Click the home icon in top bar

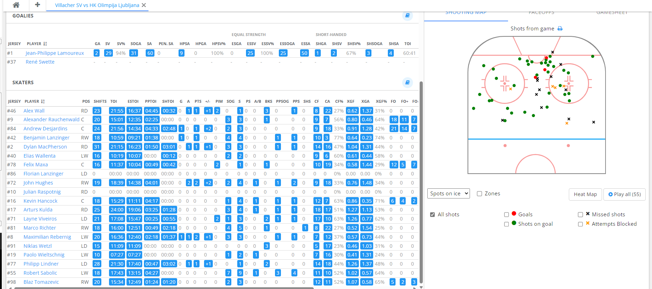pyautogui.click(x=16, y=5)
